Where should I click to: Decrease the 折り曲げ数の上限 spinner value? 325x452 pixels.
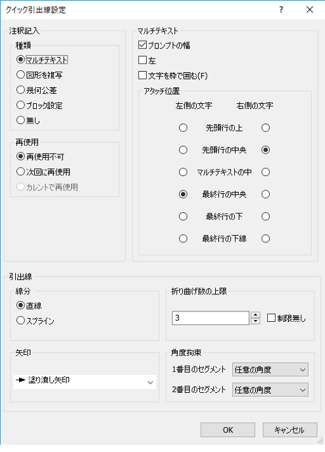pos(255,321)
